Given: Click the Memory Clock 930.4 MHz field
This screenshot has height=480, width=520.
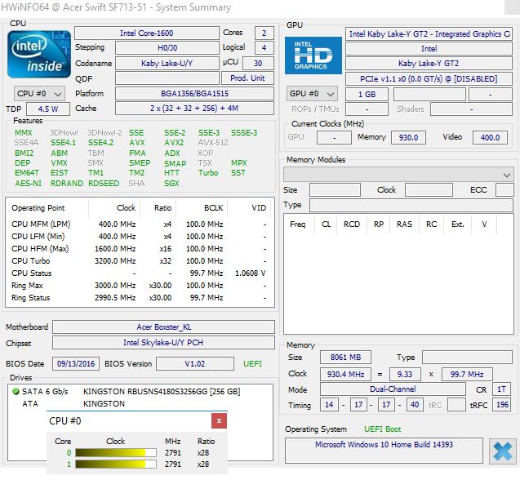Looking at the screenshot, I should point(345,374).
